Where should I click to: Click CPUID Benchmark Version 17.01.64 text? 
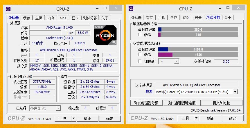215,110
